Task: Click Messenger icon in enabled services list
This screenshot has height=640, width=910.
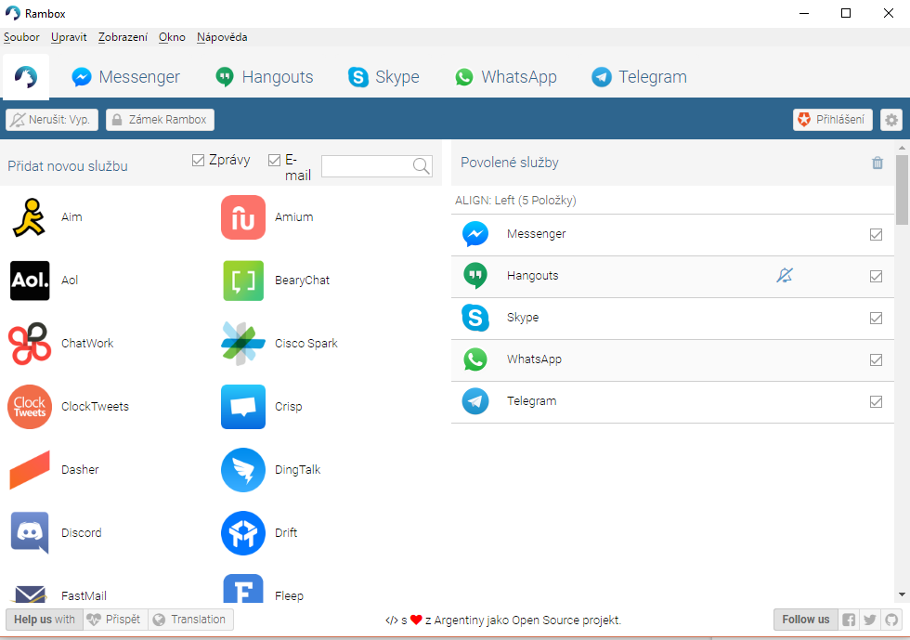Action: [x=475, y=234]
